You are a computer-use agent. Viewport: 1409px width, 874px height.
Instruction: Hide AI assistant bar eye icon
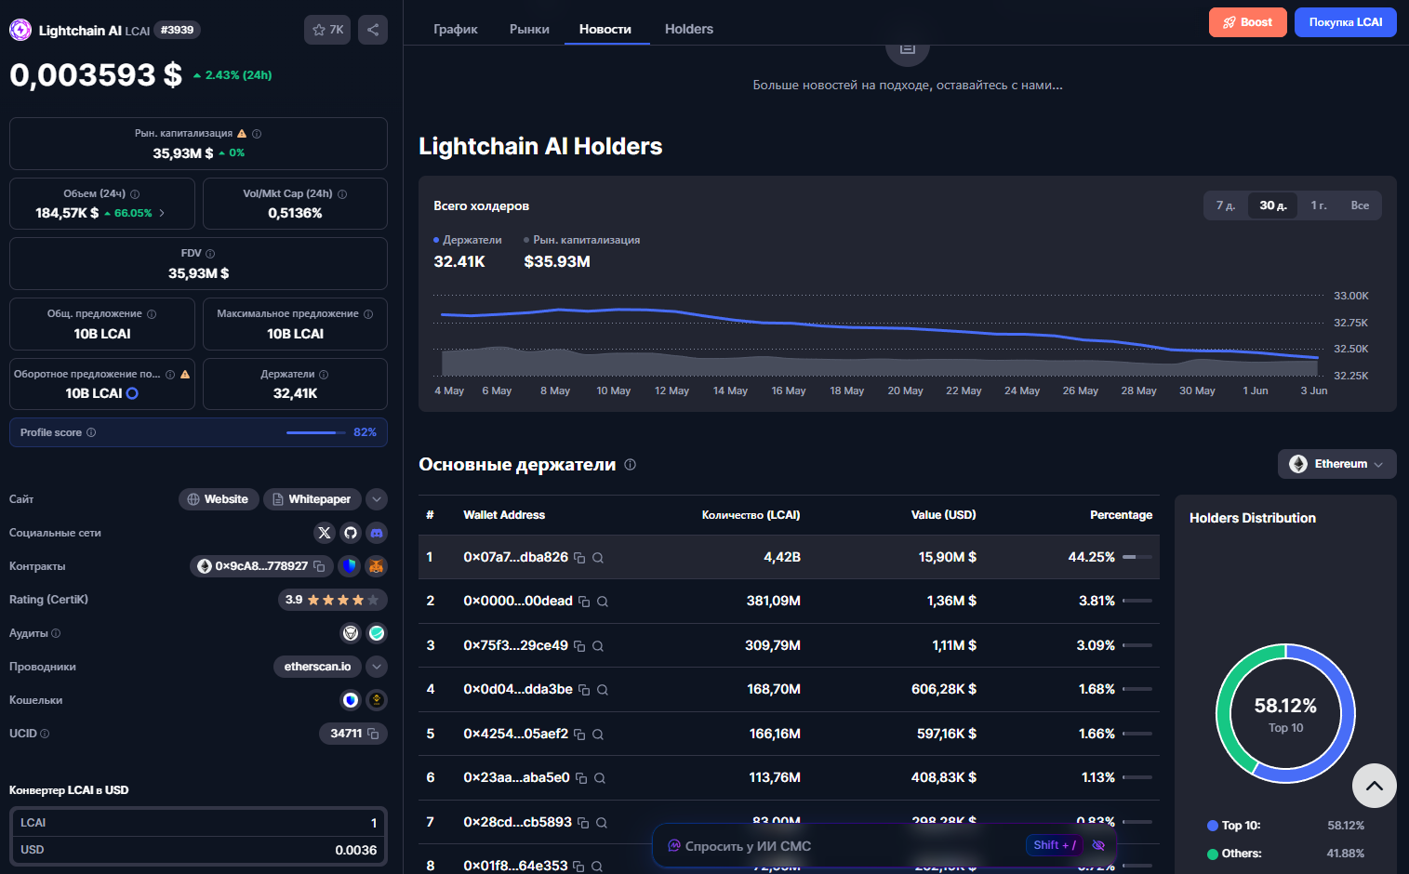click(x=1098, y=845)
